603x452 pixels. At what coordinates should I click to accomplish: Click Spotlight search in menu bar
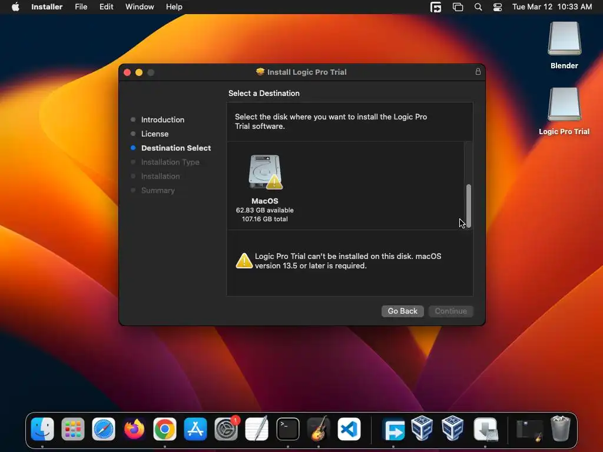click(x=478, y=7)
